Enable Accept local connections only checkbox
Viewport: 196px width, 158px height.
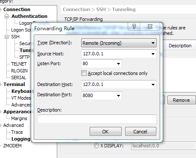click(84, 73)
